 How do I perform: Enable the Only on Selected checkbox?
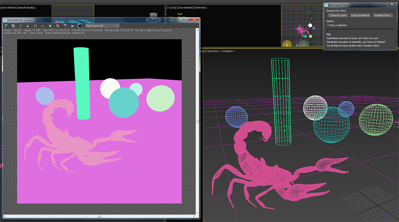tap(329, 25)
